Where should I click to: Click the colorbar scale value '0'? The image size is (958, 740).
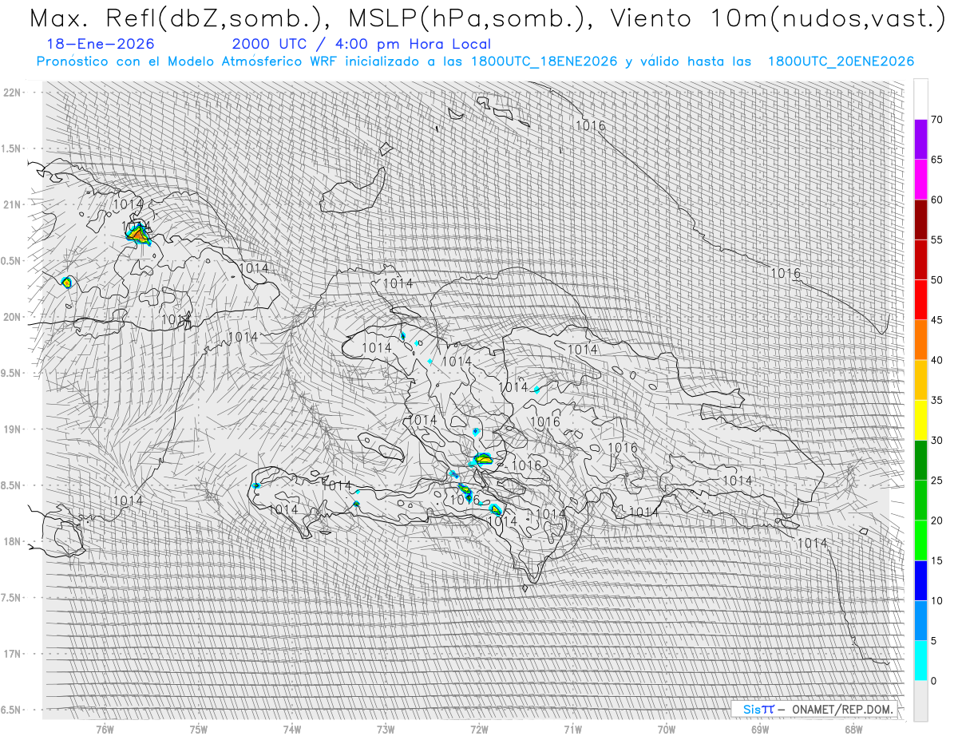point(933,681)
